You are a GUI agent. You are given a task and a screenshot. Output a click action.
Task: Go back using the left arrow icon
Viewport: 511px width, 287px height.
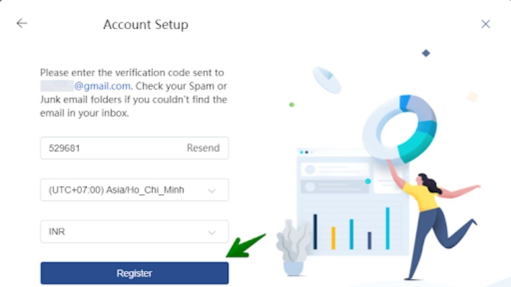(x=22, y=23)
